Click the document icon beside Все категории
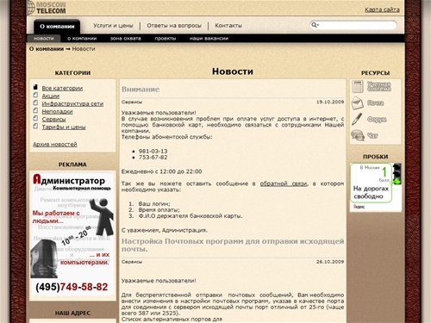Image resolution: width=431 pixels, height=323 pixels. pos(35,87)
